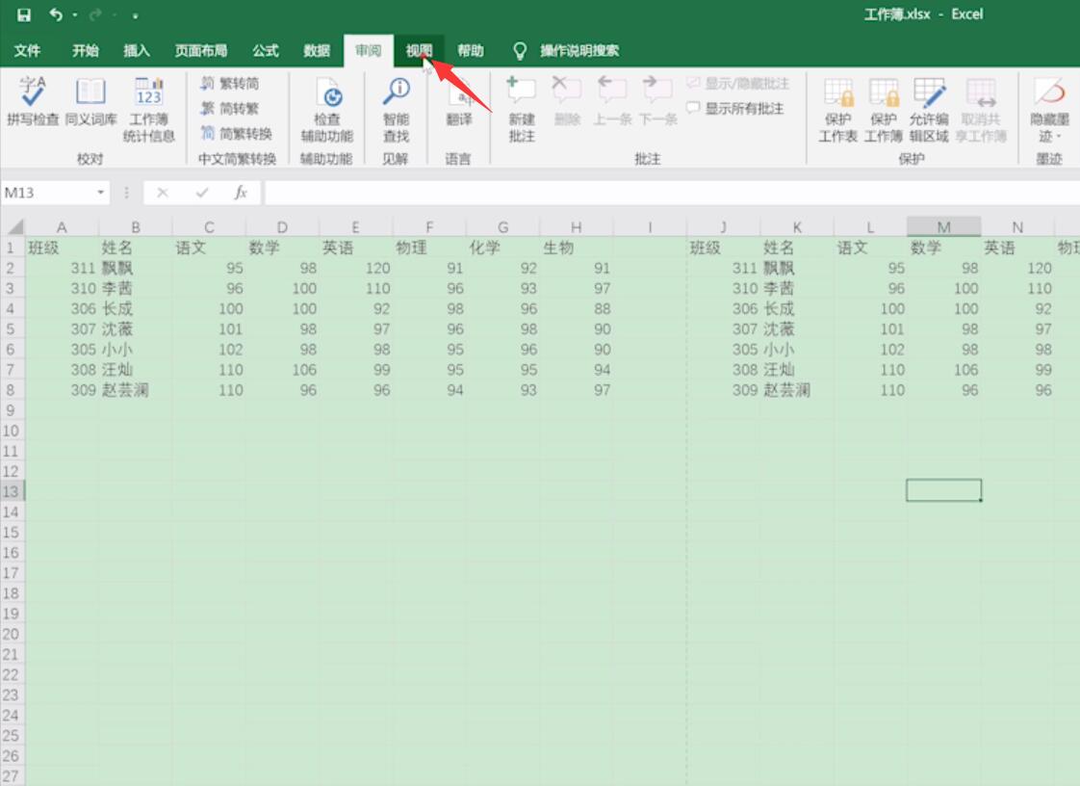The image size is (1080, 786).
Task: Run 拼写检查 spell check
Action: pyautogui.click(x=33, y=101)
